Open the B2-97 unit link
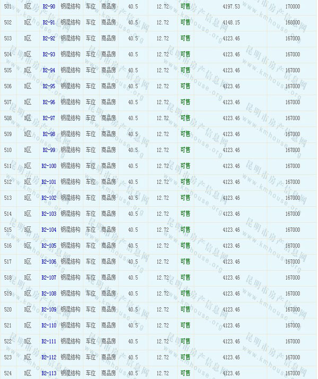 [x=49, y=118]
